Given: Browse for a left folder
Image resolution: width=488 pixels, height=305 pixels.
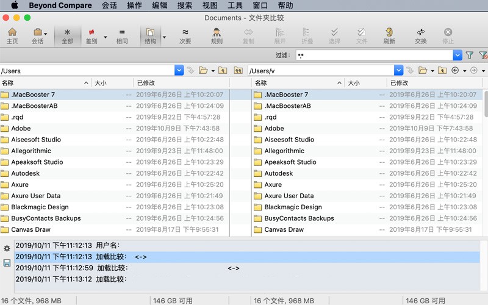Looking at the screenshot, I should (203, 71).
